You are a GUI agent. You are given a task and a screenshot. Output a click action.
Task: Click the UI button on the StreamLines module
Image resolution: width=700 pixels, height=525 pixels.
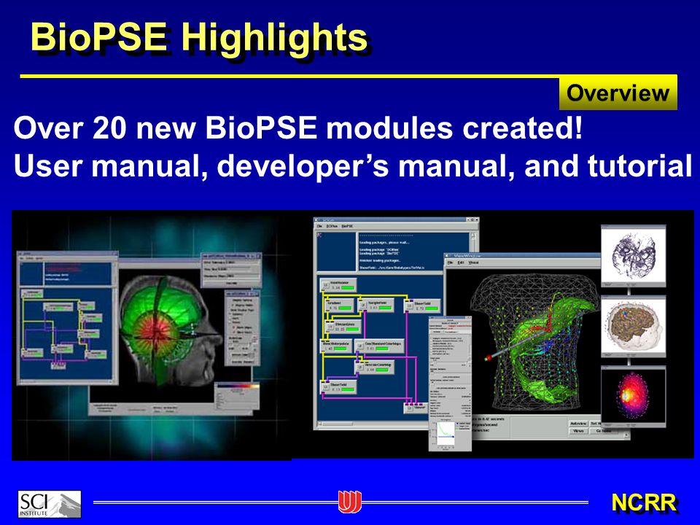330,327
